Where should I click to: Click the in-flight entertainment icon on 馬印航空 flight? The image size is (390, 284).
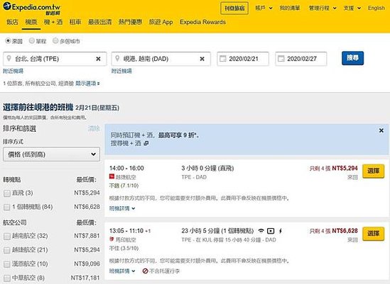click(271, 231)
